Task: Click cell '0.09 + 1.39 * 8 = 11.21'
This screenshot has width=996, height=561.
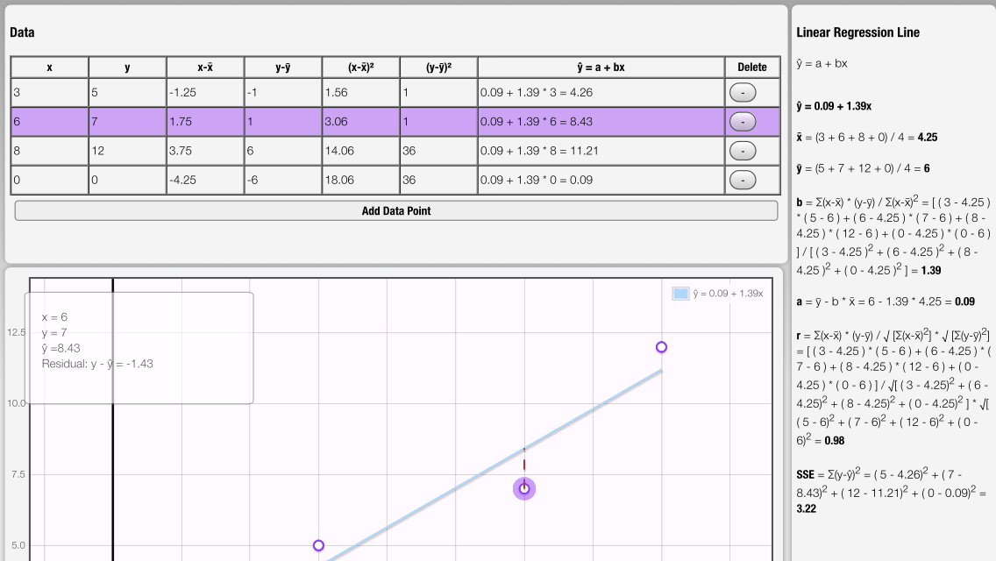Action: point(601,152)
